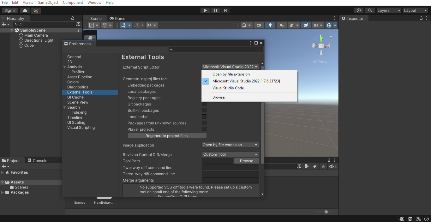Open the Image application dropdown
431x222 pixels.
[x=230, y=145]
